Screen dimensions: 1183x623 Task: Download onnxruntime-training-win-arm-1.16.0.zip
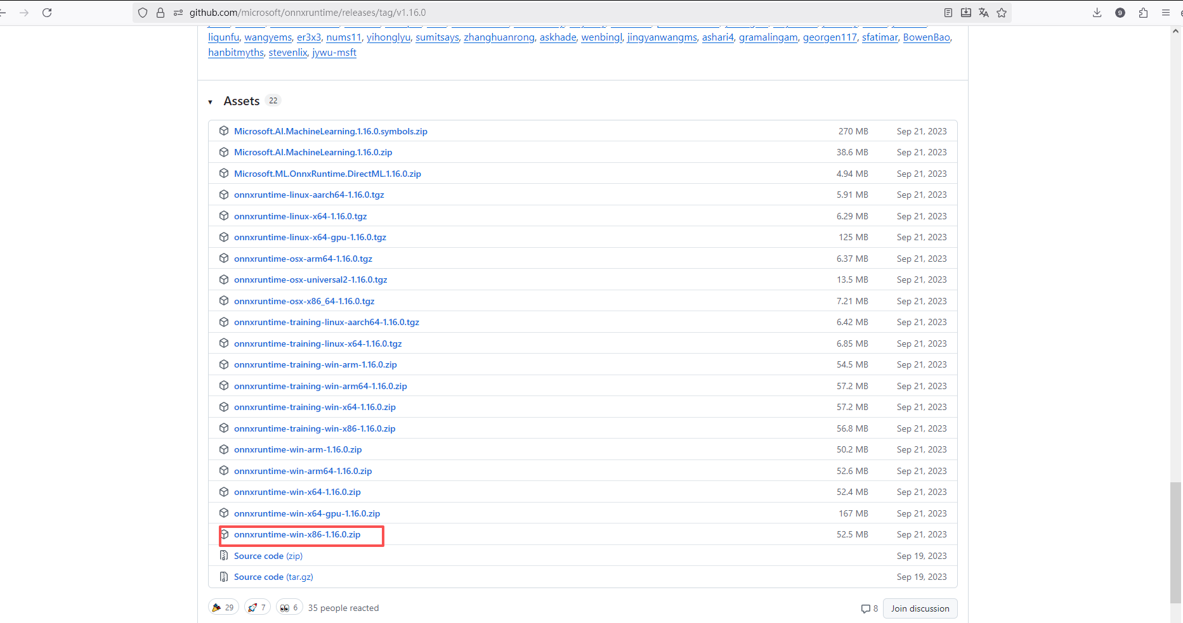click(315, 364)
